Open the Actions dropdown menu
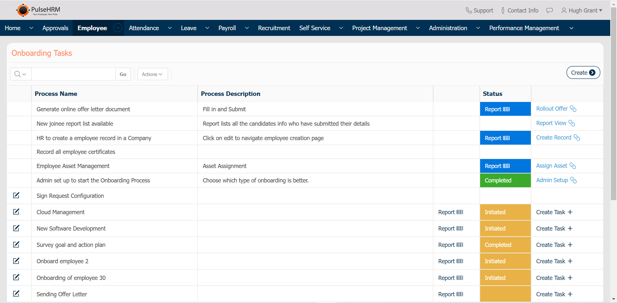The image size is (617, 303). (x=152, y=74)
